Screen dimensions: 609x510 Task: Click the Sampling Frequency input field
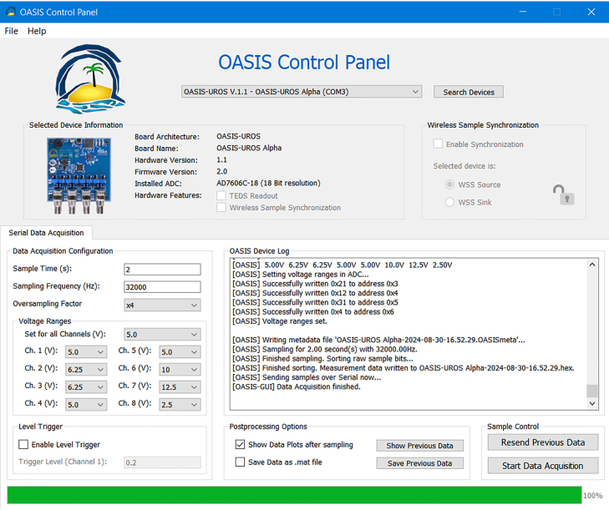click(x=162, y=287)
